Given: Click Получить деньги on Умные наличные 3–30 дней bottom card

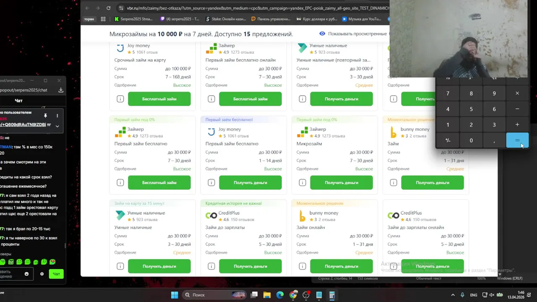Looking at the screenshot, I should (159, 266).
